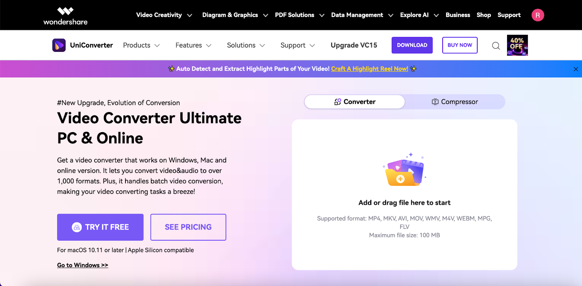The height and width of the screenshot is (286, 582).
Task: Click SEE PRICING button
Action: pos(188,227)
